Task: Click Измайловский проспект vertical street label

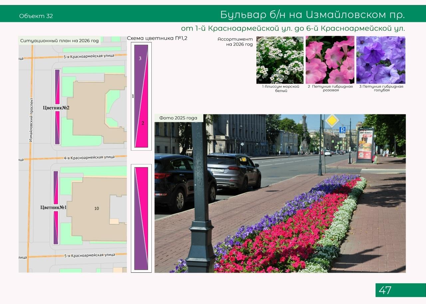Action: pos(31,120)
